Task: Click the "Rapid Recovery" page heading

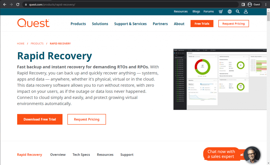Action: tap(55, 56)
